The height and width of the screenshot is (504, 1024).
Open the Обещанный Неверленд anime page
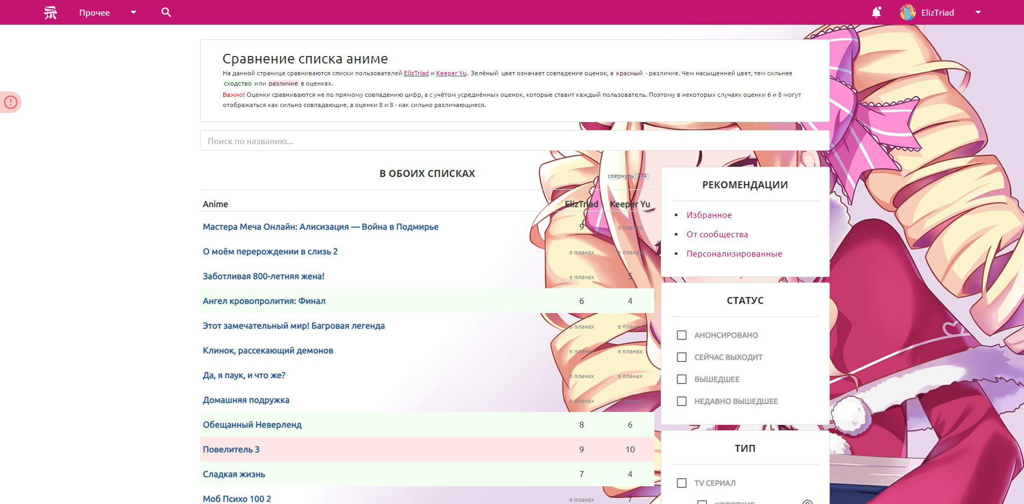point(252,425)
